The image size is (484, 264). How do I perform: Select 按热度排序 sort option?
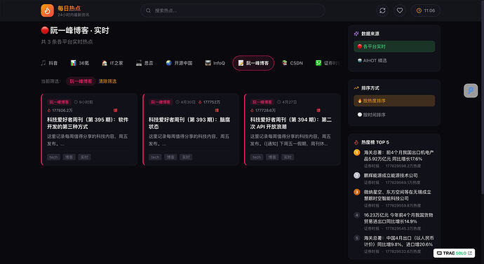(x=394, y=101)
